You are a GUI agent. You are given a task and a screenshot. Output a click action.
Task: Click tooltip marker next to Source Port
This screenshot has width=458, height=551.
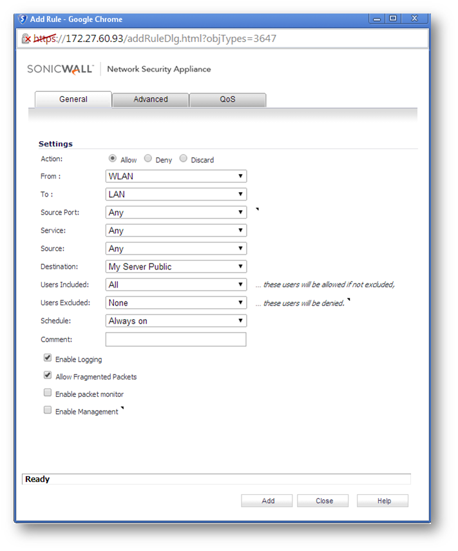(257, 209)
